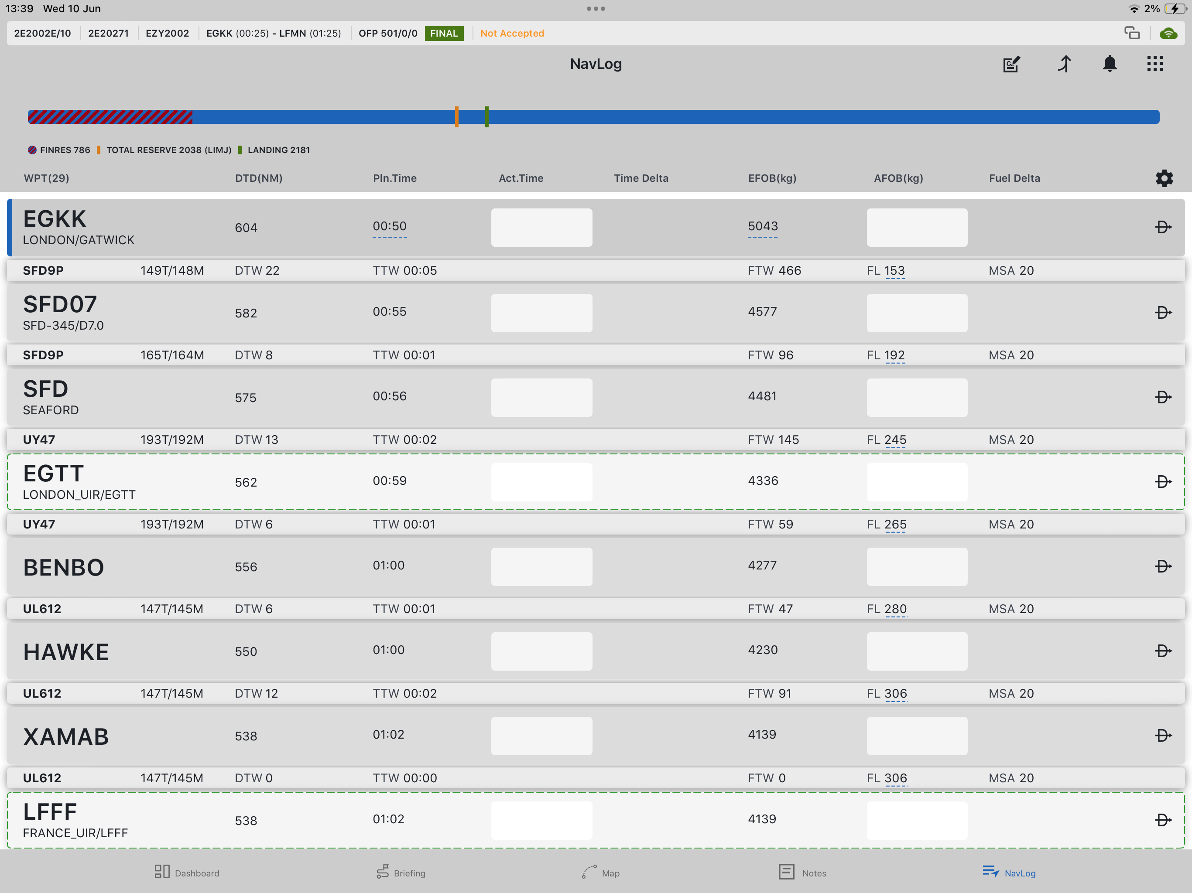The width and height of the screenshot is (1192, 893).
Task: Tap the 2E20271 header field
Action: click(x=108, y=34)
